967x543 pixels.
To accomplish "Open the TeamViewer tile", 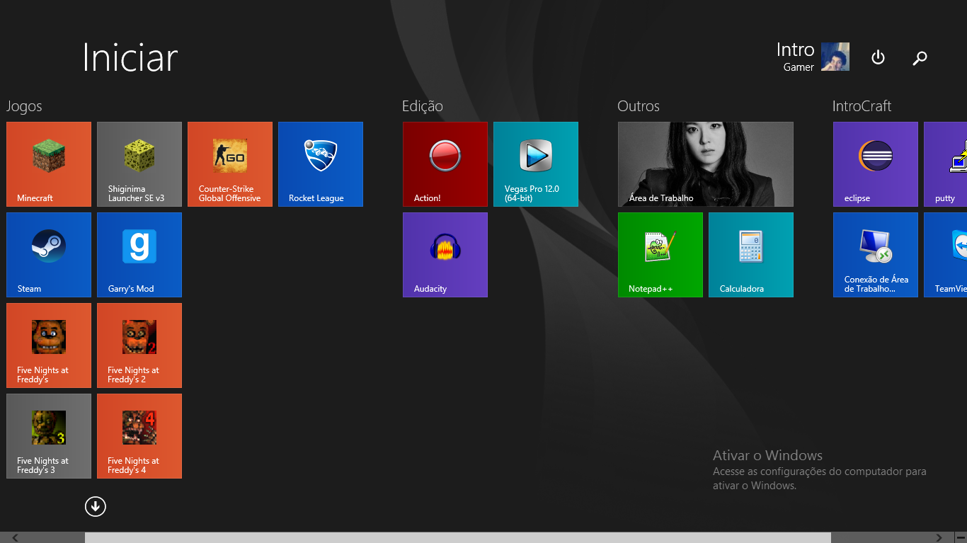I will [x=946, y=255].
